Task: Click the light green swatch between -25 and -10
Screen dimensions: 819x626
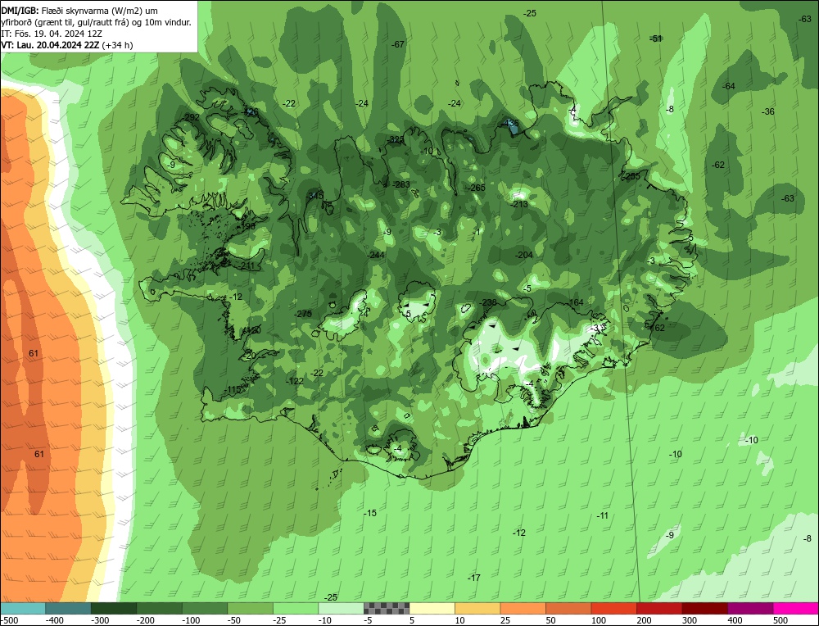Action: point(296,608)
